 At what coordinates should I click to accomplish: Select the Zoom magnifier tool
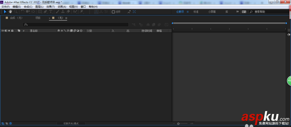click(16, 12)
